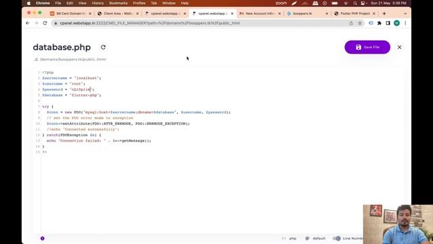433x244 pixels.
Task: Switch to the Flutter PHP Project tab
Action: point(355,14)
